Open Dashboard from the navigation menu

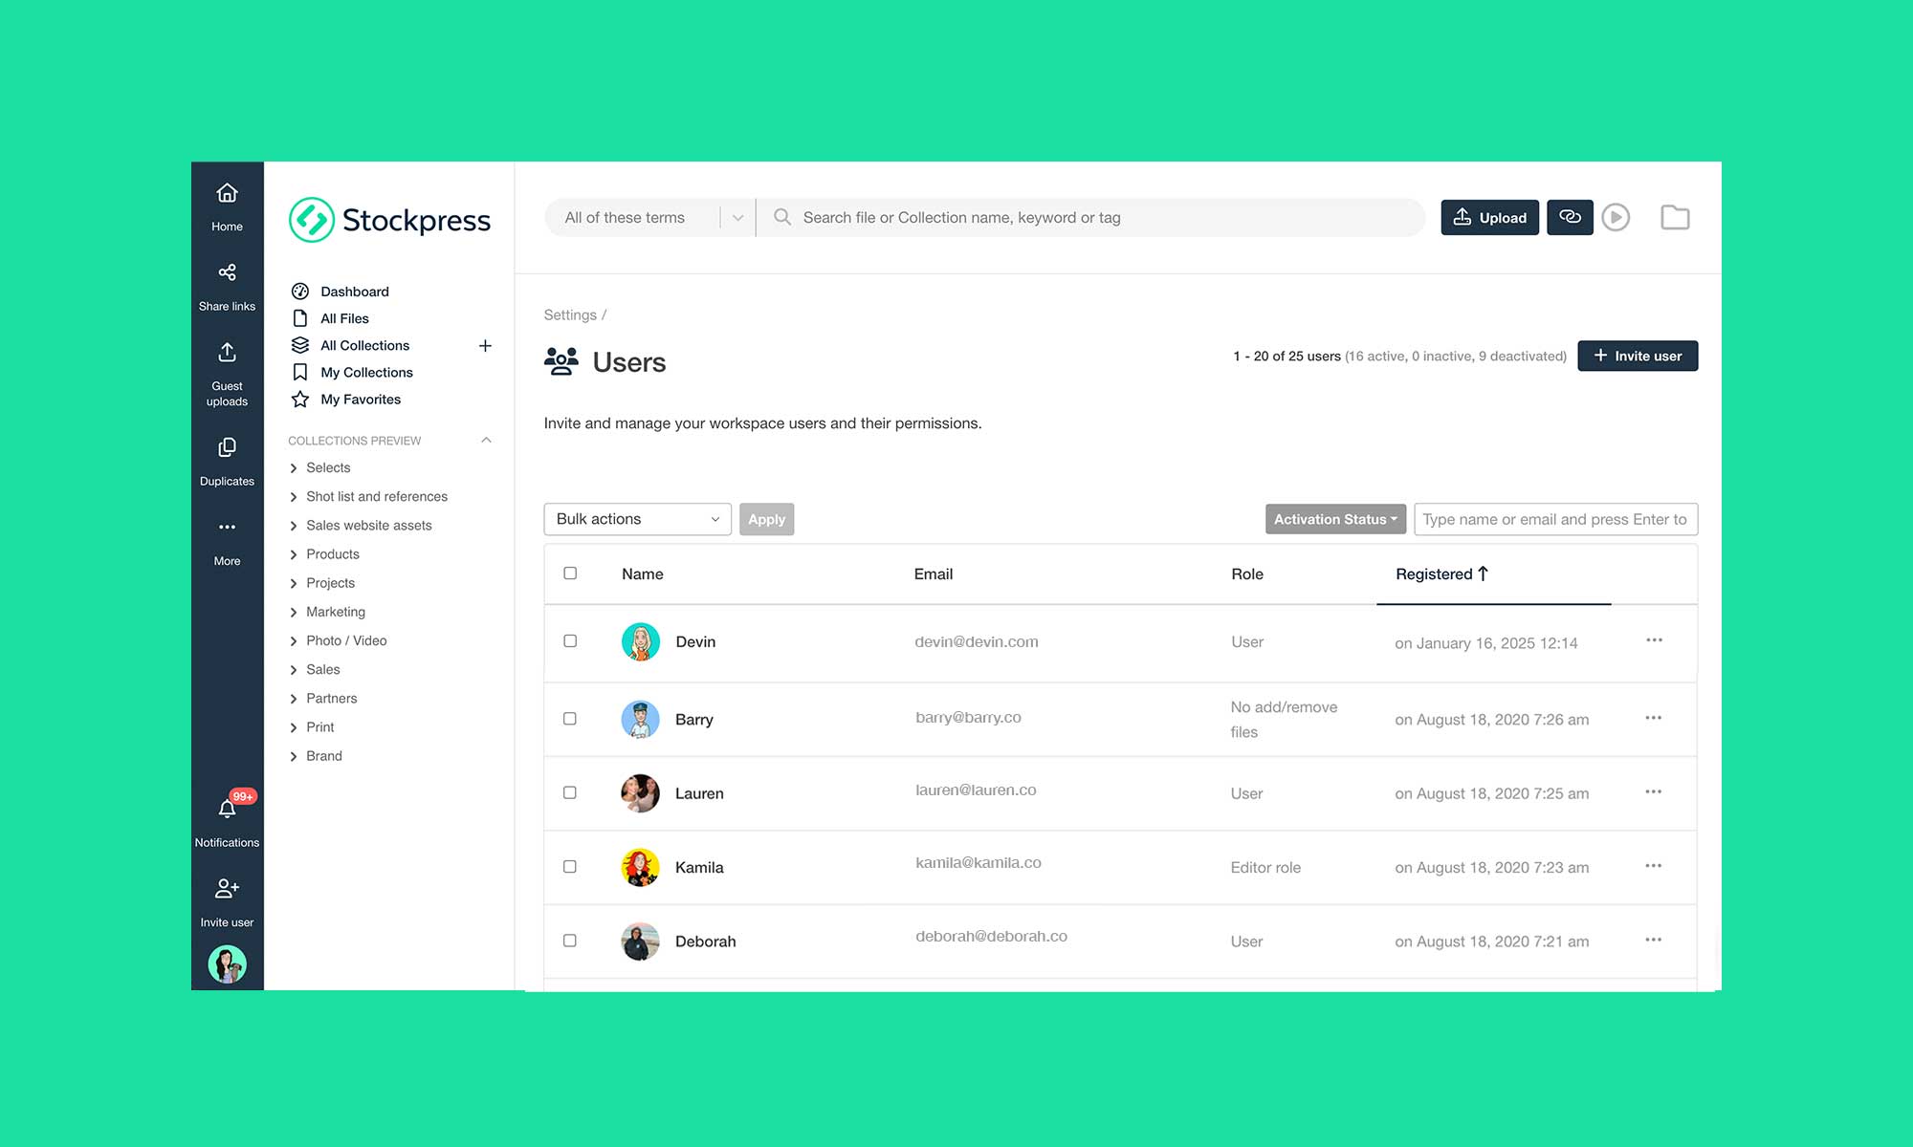pyautogui.click(x=354, y=292)
